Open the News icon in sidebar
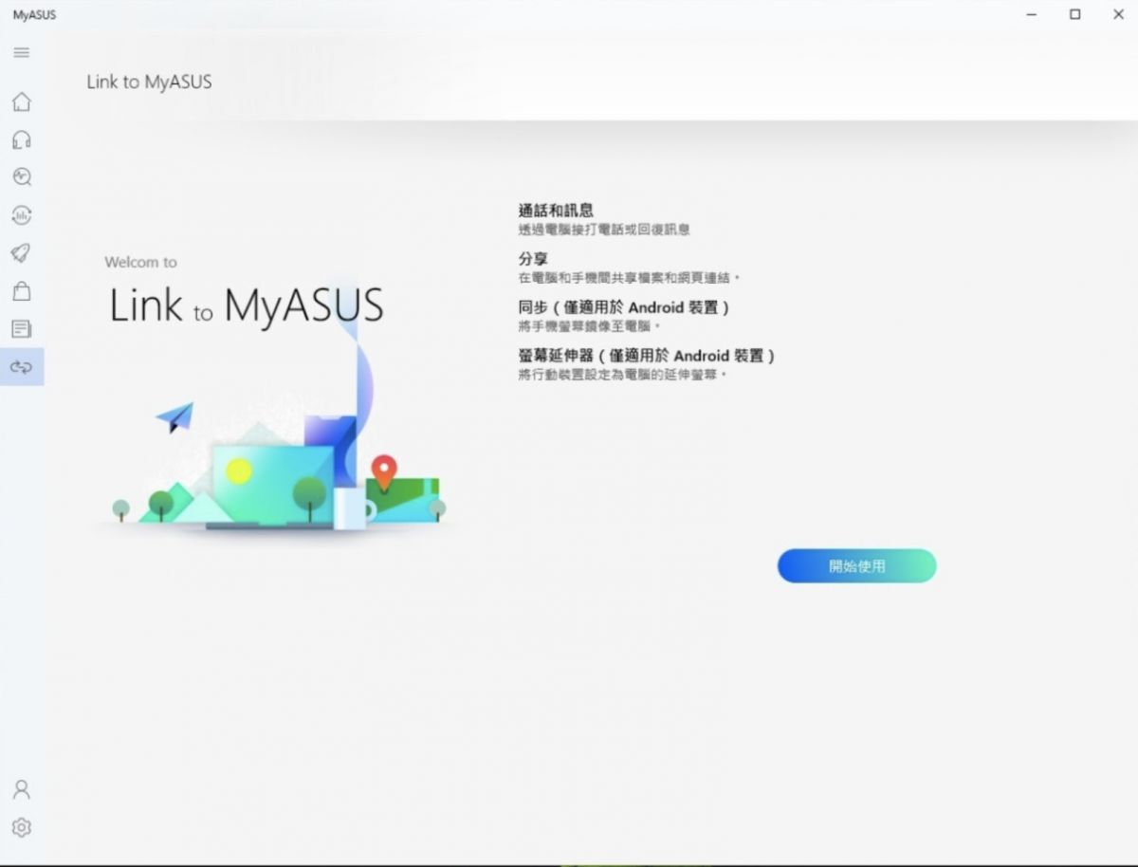This screenshot has width=1138, height=867. 22,329
